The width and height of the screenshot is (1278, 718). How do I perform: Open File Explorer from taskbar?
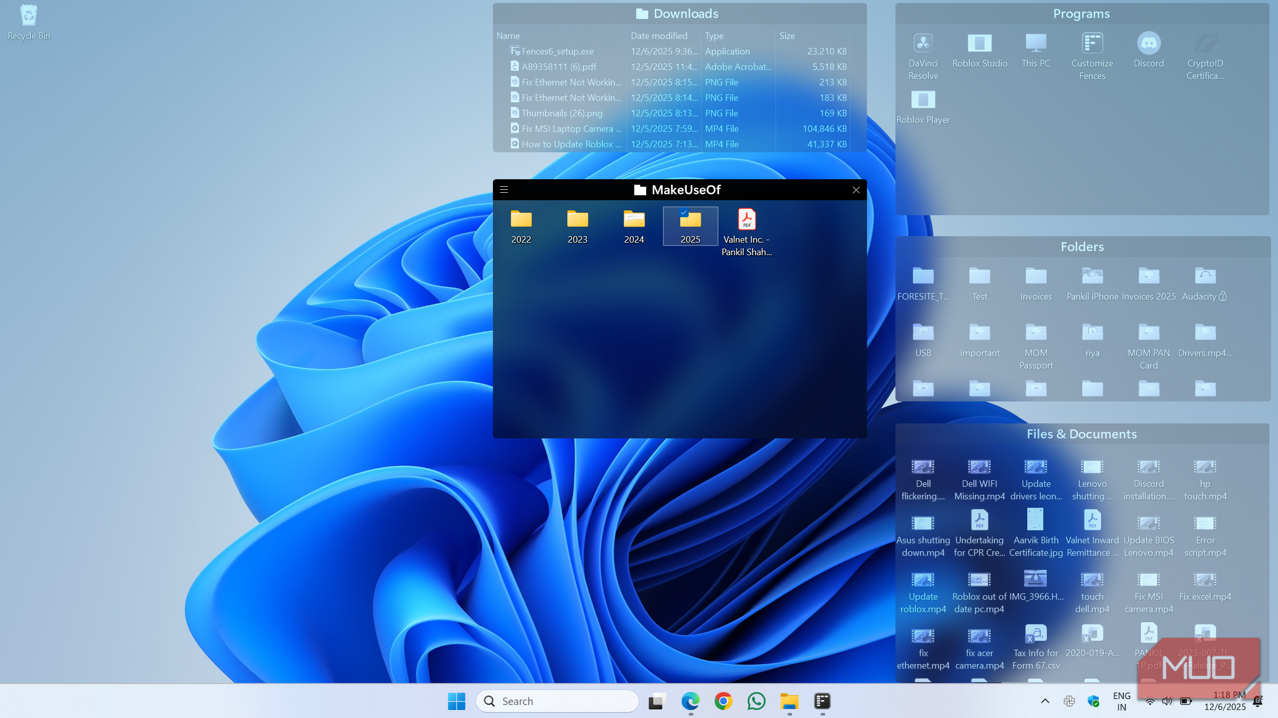(789, 701)
